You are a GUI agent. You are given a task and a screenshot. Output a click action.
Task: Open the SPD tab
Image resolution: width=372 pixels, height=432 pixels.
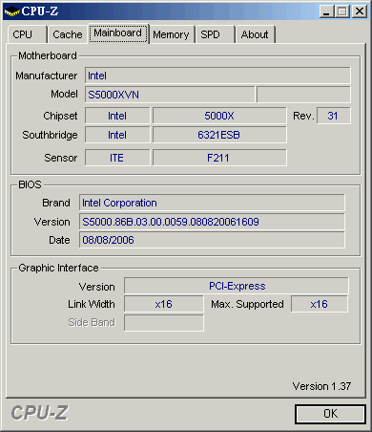pos(215,34)
